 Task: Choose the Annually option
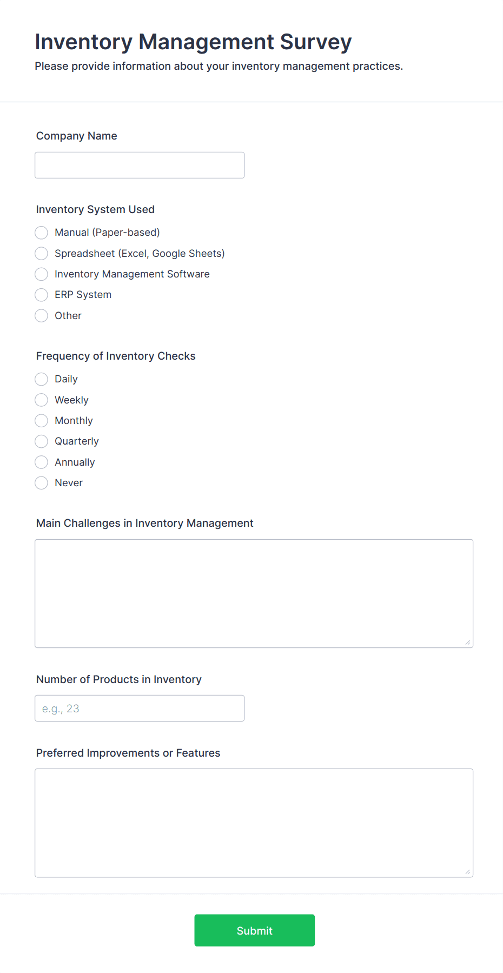(41, 462)
